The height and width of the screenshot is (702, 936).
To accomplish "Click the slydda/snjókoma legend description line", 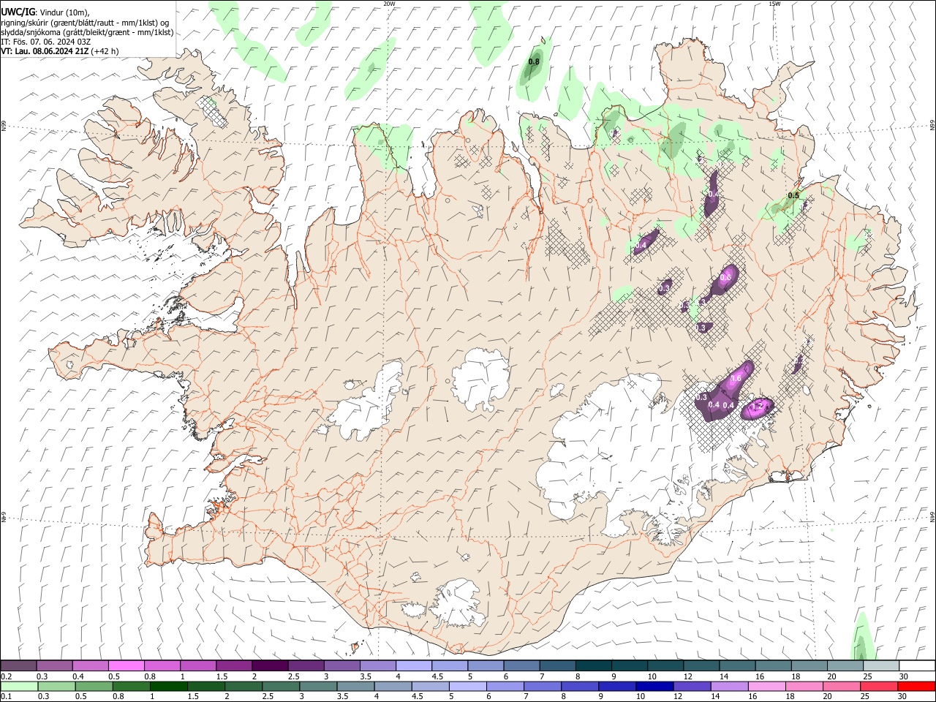I will (87, 32).
